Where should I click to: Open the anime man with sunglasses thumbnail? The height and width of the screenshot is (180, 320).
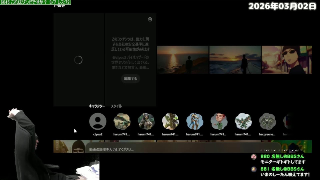click(x=287, y=60)
